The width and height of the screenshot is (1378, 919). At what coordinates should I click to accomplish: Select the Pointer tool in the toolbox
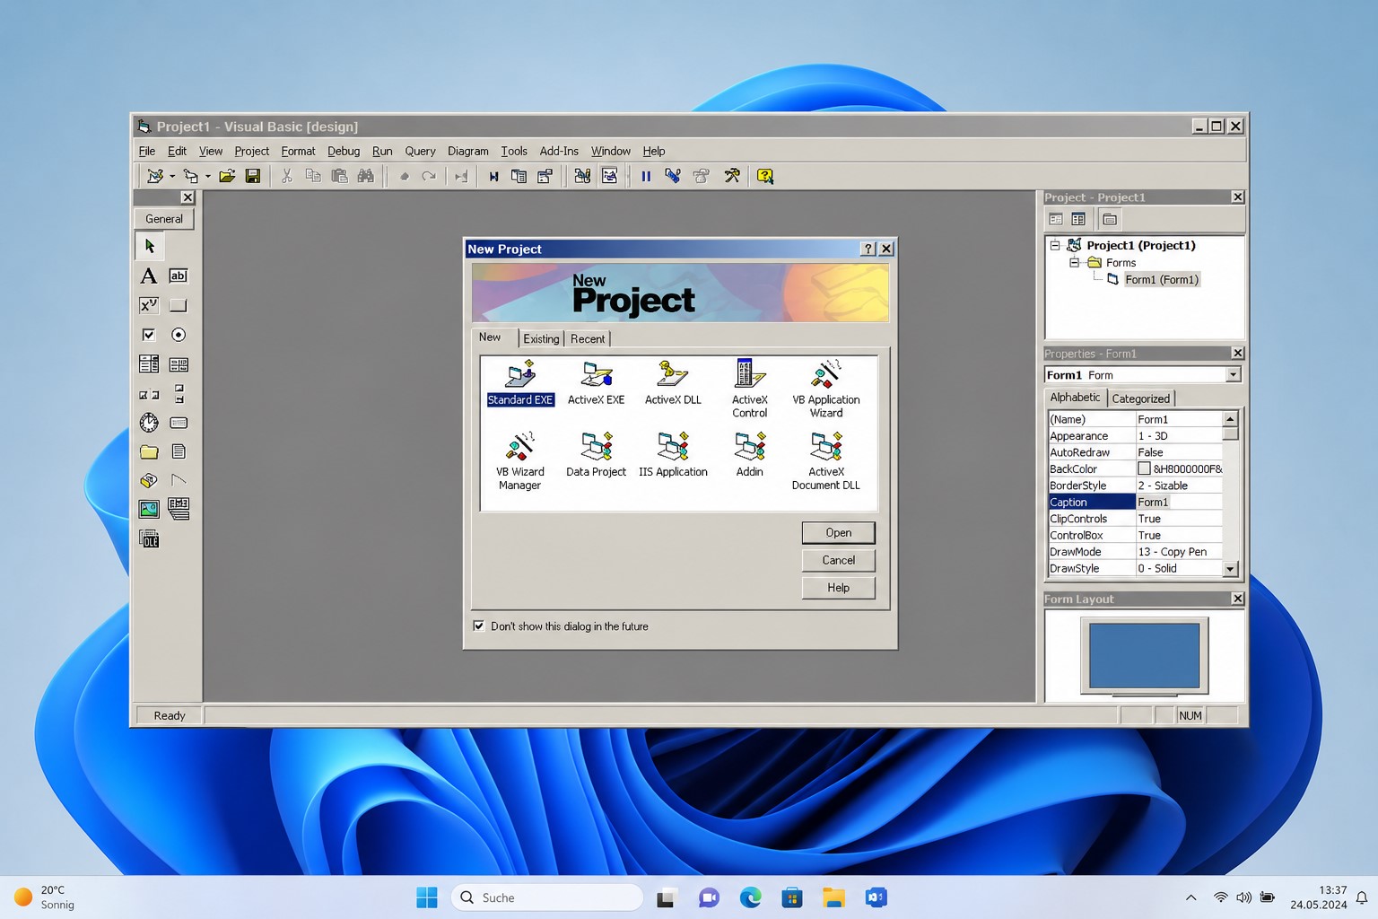click(x=150, y=246)
